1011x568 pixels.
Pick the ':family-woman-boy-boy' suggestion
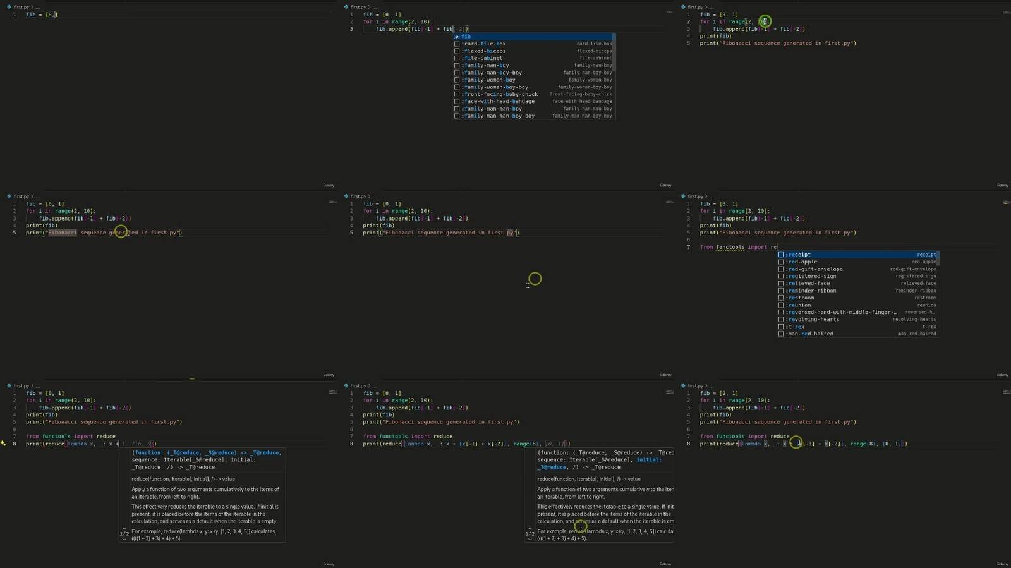[x=533, y=87]
